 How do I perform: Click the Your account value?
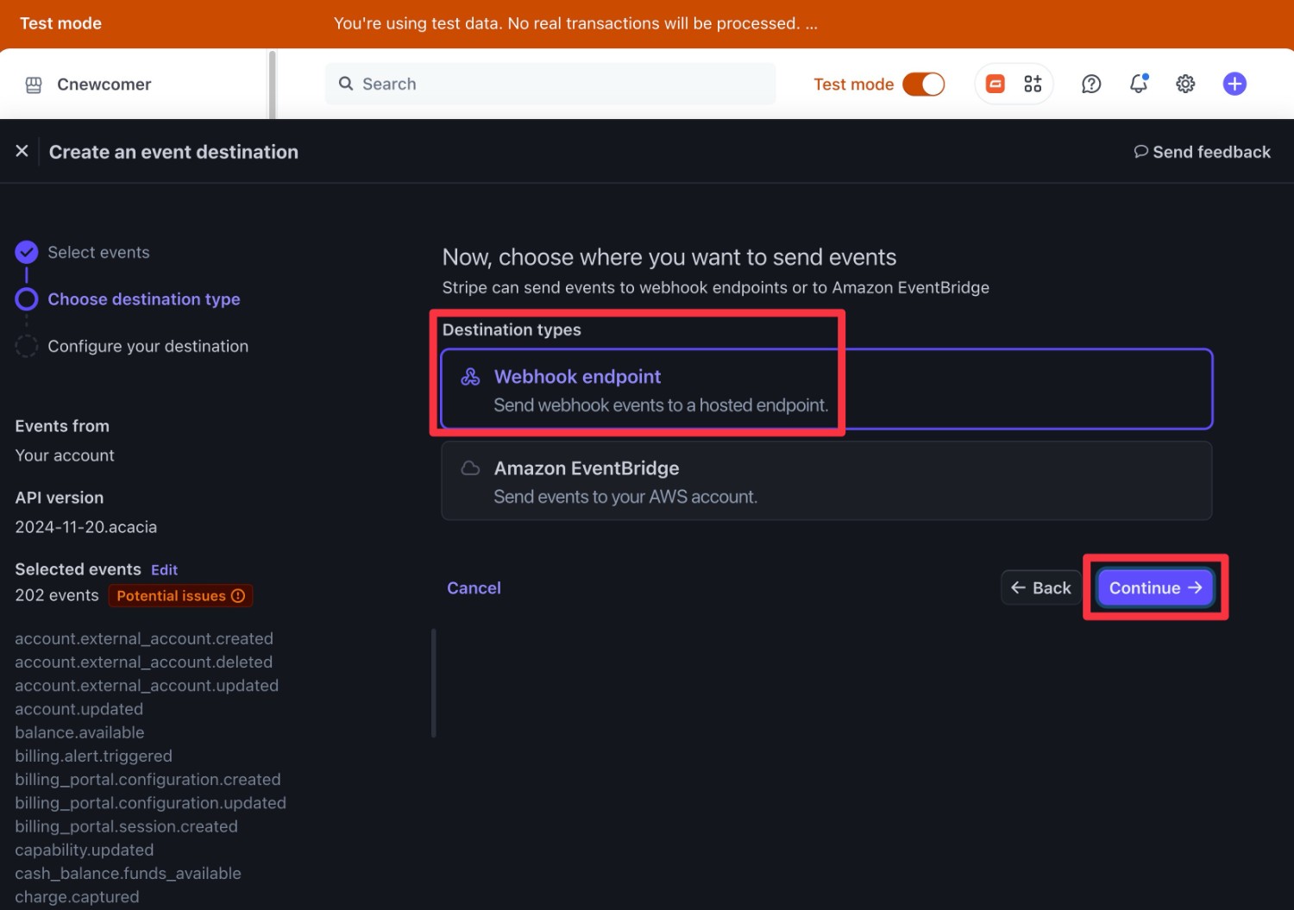[x=65, y=455]
